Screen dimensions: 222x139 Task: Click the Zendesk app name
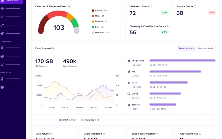point(136,105)
